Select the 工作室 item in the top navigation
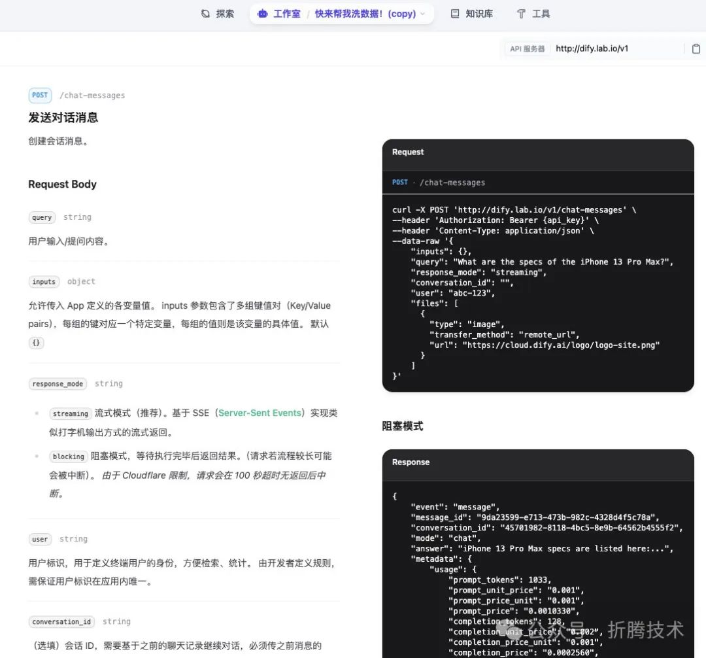The height and width of the screenshot is (658, 706). tap(284, 14)
